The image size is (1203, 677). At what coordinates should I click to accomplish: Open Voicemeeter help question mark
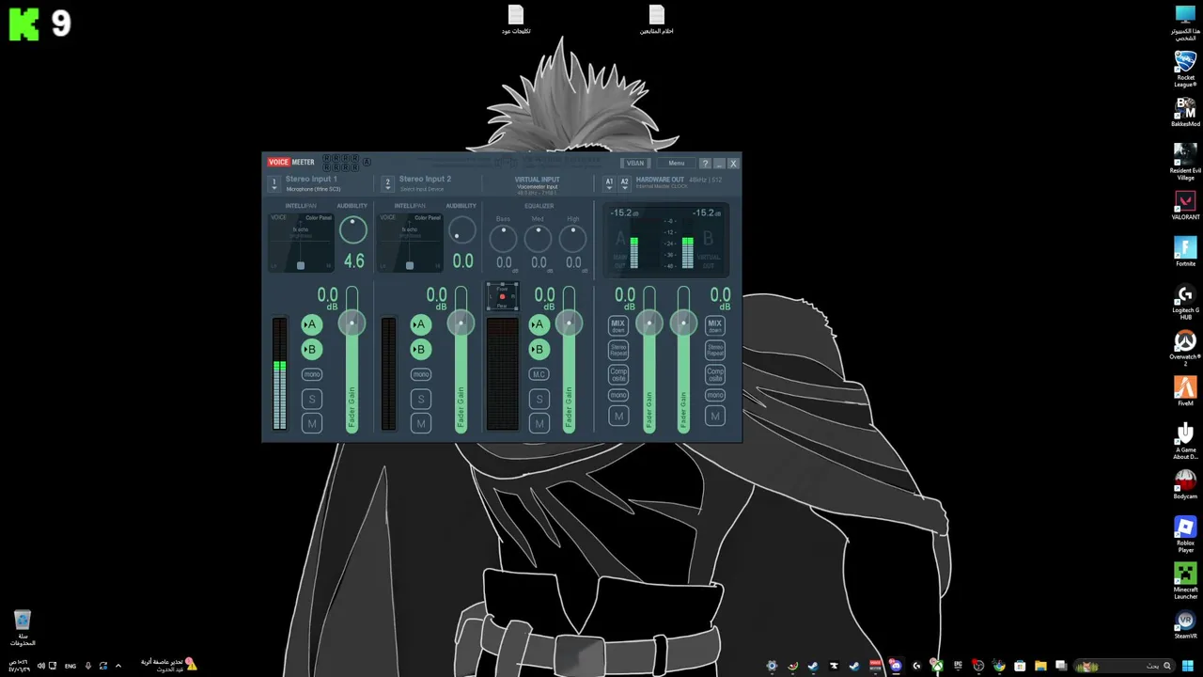click(705, 164)
